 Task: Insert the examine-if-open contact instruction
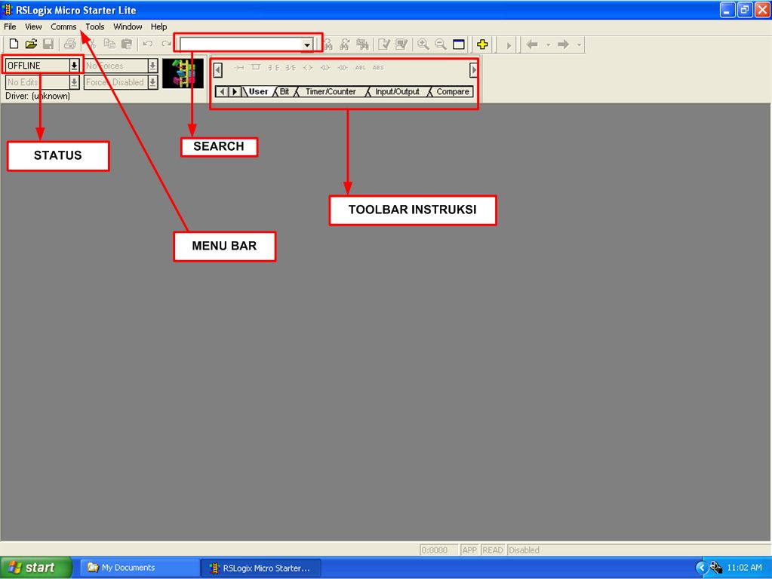[x=291, y=68]
